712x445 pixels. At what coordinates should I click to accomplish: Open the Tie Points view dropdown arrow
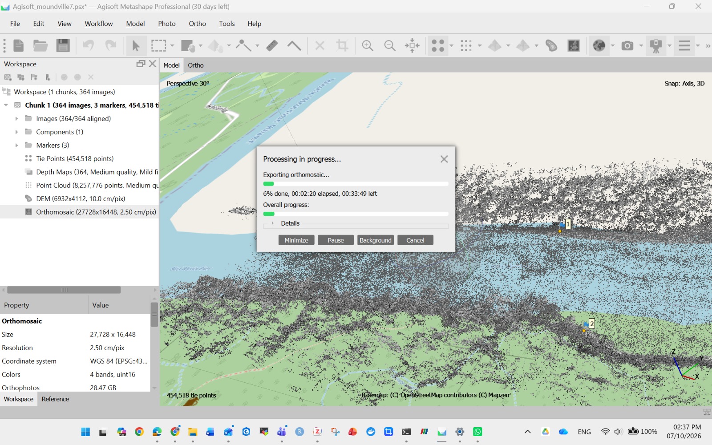[x=451, y=46]
